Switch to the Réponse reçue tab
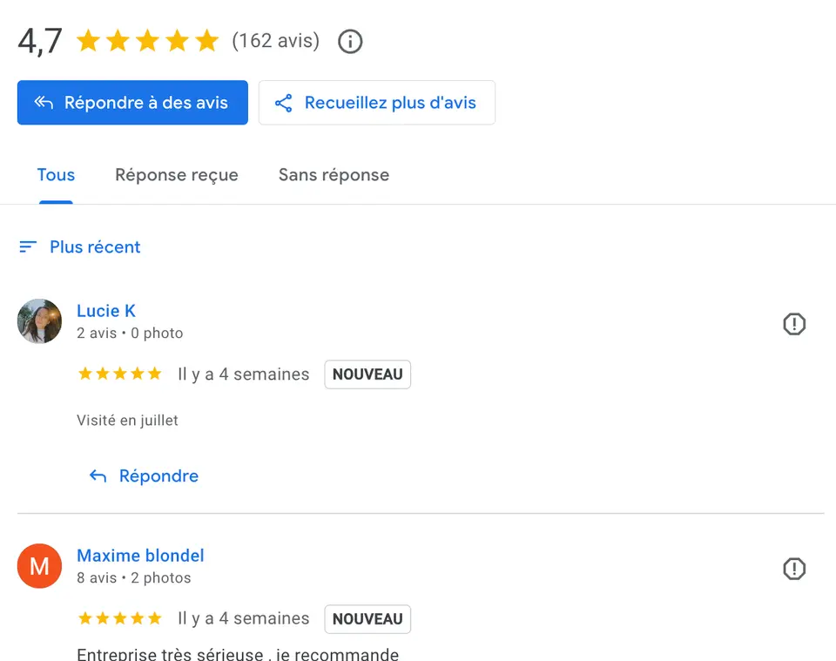 pos(177,175)
